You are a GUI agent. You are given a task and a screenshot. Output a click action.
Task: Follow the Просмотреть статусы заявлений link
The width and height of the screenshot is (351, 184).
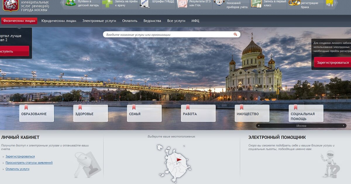point(29,163)
